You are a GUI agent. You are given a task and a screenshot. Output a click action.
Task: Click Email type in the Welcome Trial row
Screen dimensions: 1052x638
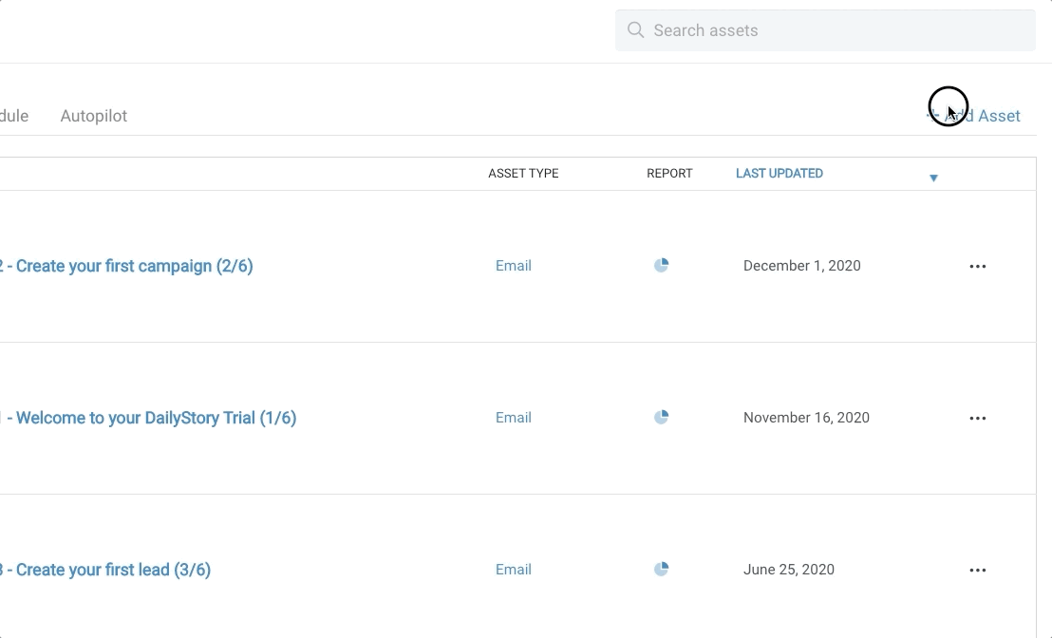click(x=513, y=418)
